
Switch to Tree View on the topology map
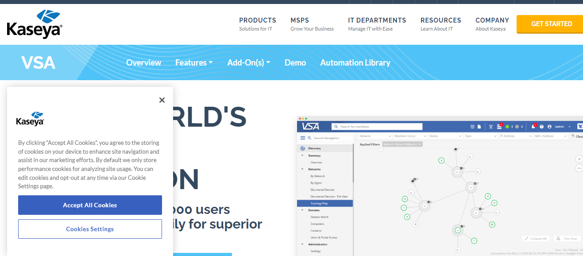pos(567,238)
